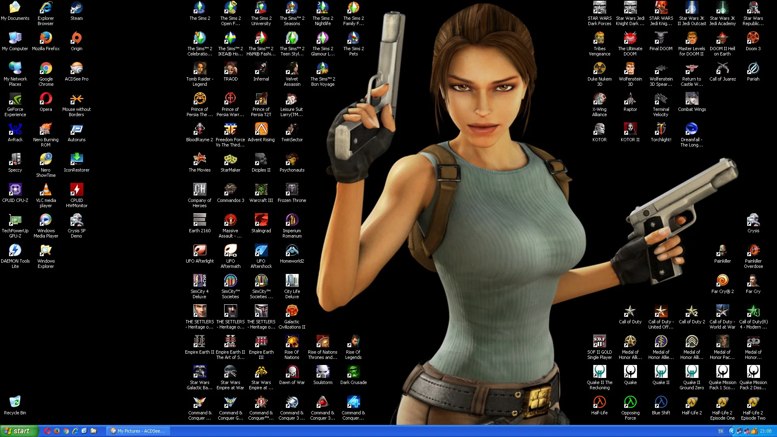Select the Nero Burning ROM icon
This screenshot has width=777, height=437.
pos(46,135)
